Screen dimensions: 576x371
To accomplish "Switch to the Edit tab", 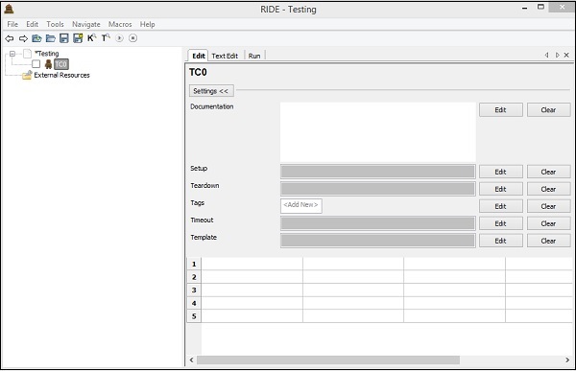I will (199, 56).
